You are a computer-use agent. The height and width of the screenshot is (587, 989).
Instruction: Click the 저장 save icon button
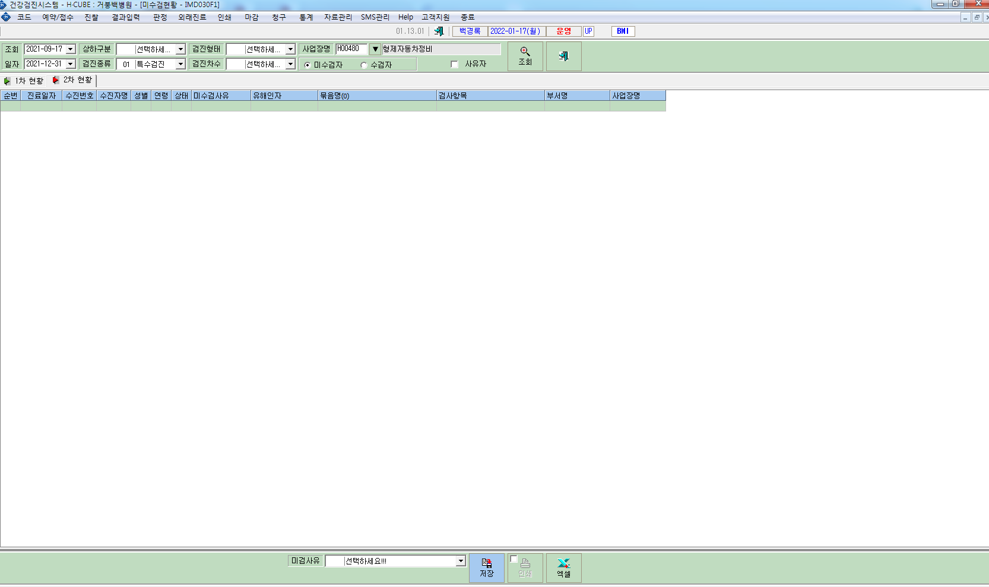pos(487,568)
